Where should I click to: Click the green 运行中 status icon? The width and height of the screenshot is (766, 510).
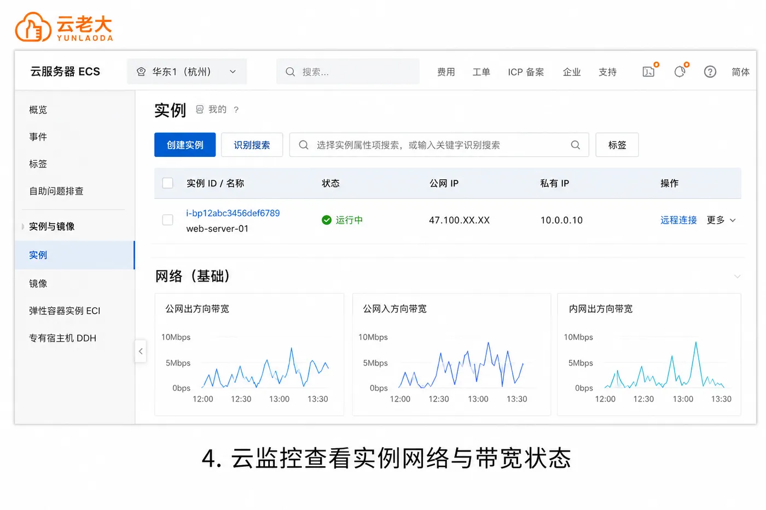point(327,220)
